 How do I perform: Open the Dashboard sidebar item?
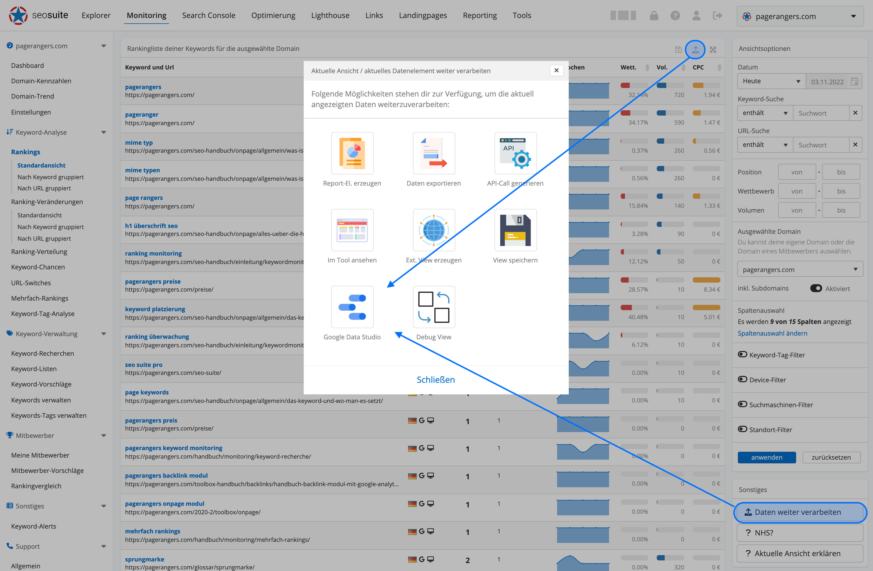(x=27, y=65)
